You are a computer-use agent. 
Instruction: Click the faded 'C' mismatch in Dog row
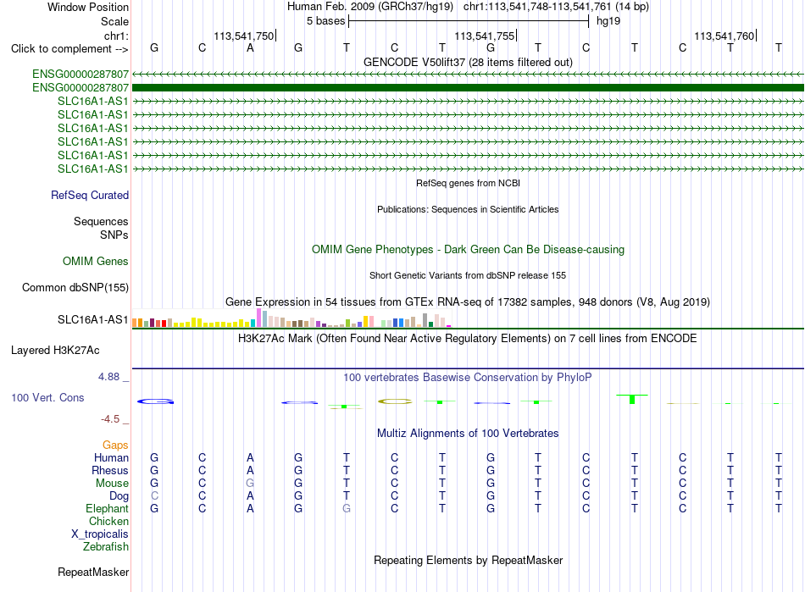[154, 496]
